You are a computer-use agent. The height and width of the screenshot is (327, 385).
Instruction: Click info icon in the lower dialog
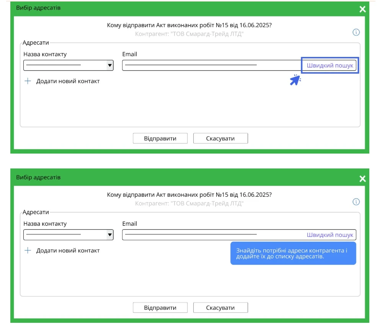point(356,202)
